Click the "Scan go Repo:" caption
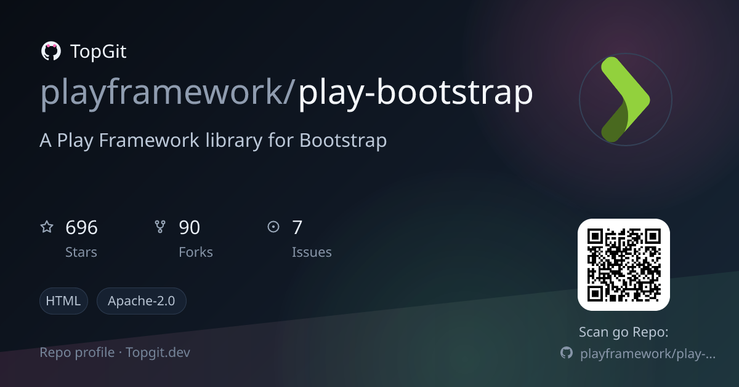Image resolution: width=739 pixels, height=387 pixels. tap(623, 332)
